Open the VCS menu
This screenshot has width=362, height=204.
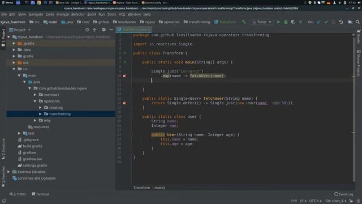122,14
